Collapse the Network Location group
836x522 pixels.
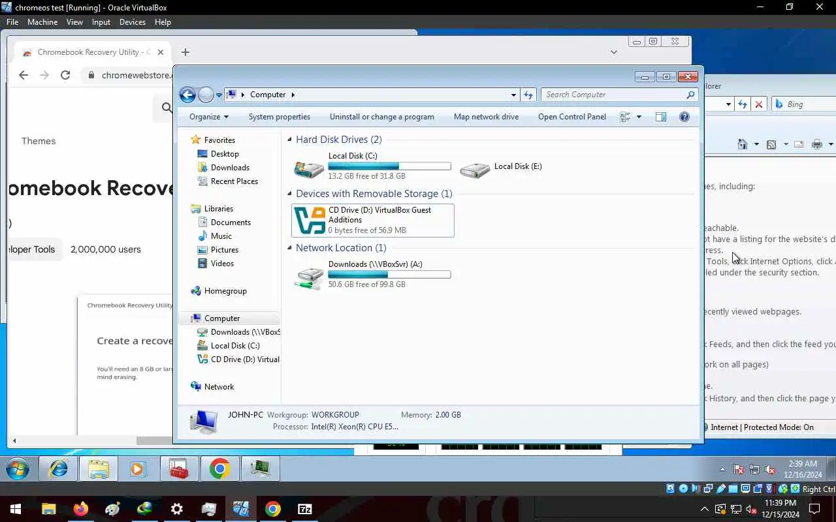click(290, 248)
